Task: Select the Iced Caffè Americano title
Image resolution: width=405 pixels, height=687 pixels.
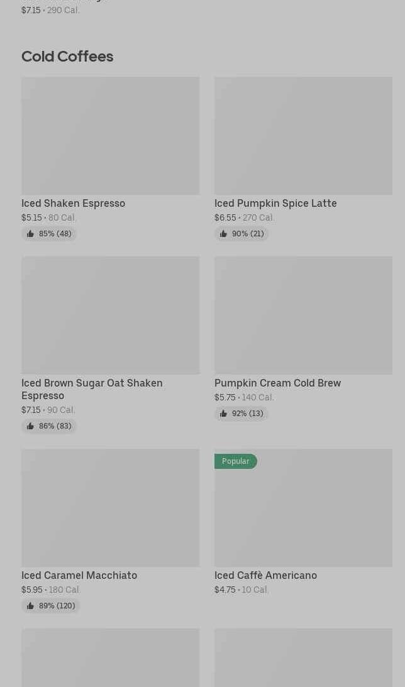Action: tap(265, 575)
